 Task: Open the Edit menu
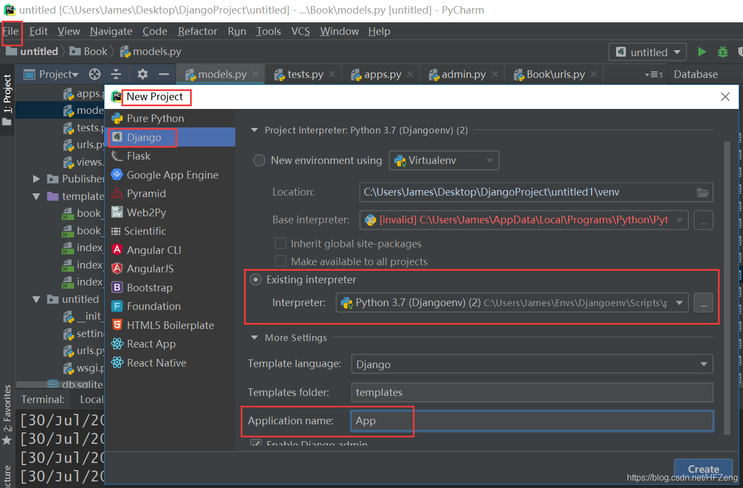pyautogui.click(x=39, y=31)
